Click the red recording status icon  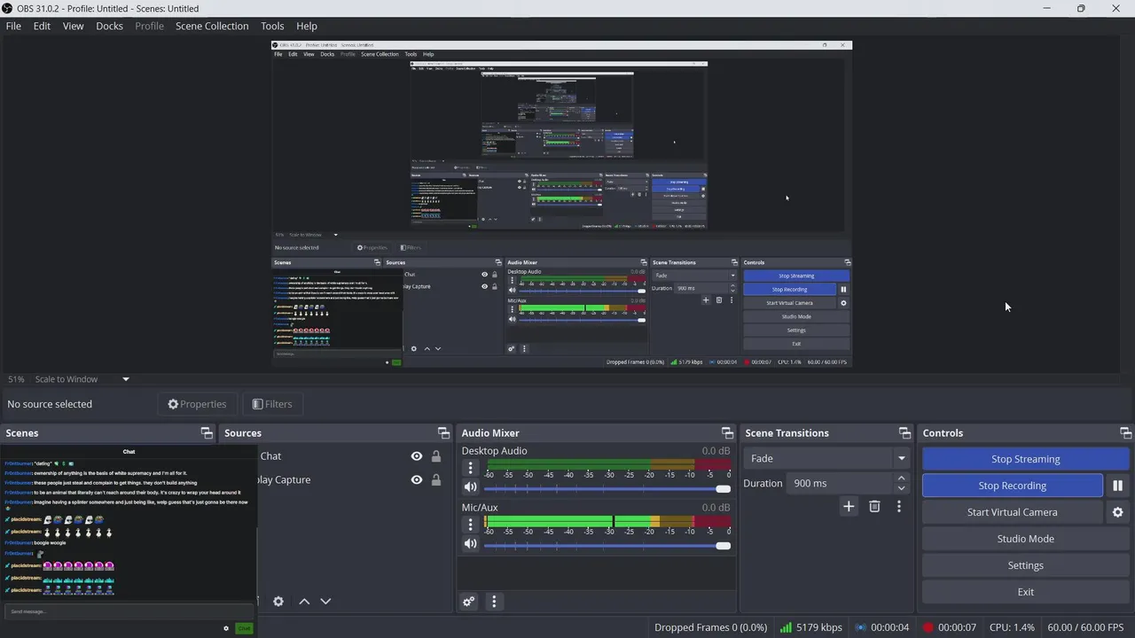(928, 627)
